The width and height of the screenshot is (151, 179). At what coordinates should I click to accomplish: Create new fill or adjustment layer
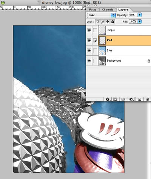tap(131, 99)
